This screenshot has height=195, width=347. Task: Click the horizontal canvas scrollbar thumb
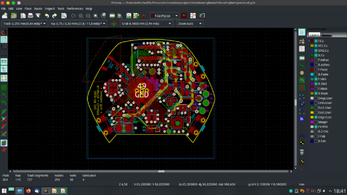pyautogui.click(x=162, y=171)
